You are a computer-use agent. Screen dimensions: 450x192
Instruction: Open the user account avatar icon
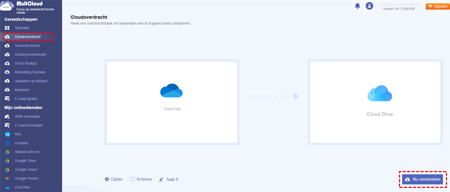pos(369,6)
